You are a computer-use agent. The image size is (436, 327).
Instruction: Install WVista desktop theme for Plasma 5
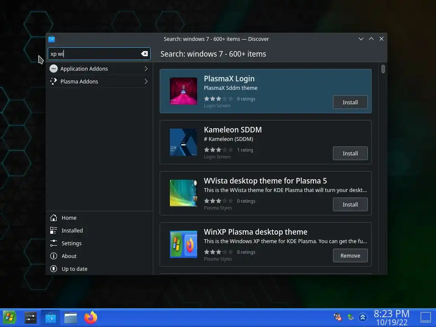(350, 205)
